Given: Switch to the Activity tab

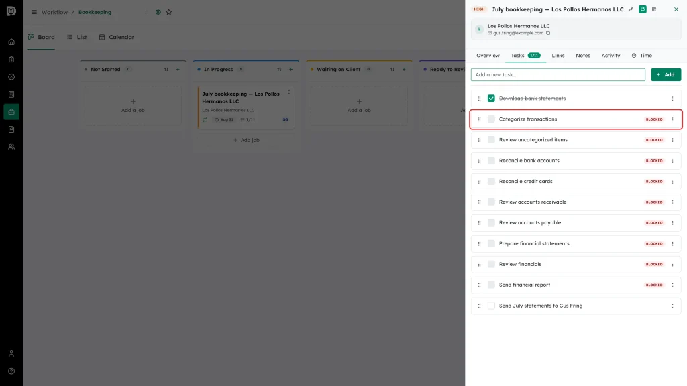Looking at the screenshot, I should (x=611, y=56).
